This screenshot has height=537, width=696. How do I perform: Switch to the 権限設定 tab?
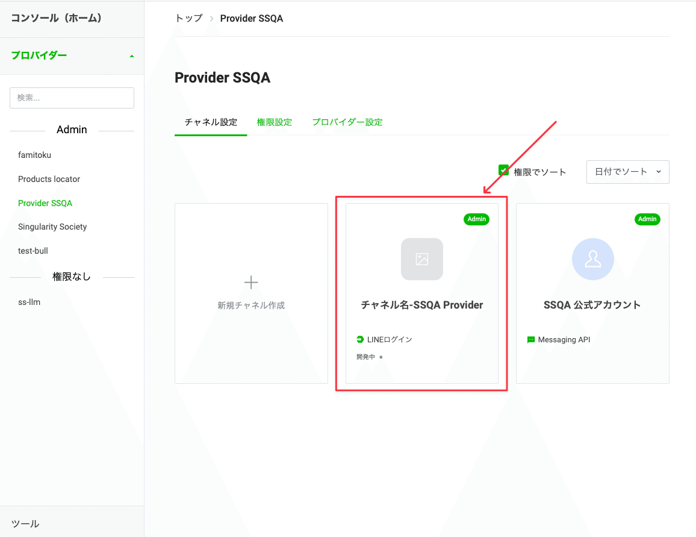(x=275, y=122)
